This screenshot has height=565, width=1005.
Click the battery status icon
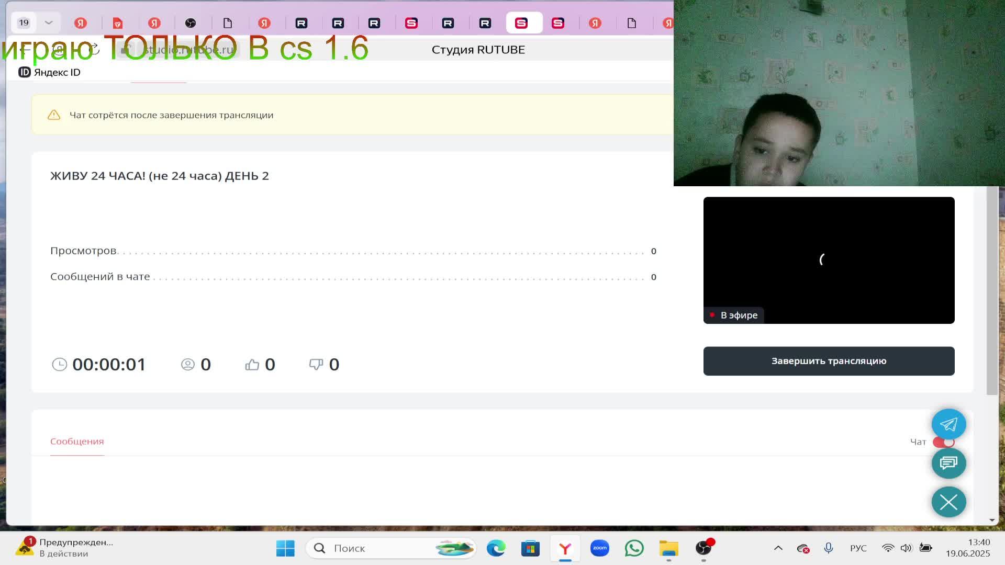(926, 548)
